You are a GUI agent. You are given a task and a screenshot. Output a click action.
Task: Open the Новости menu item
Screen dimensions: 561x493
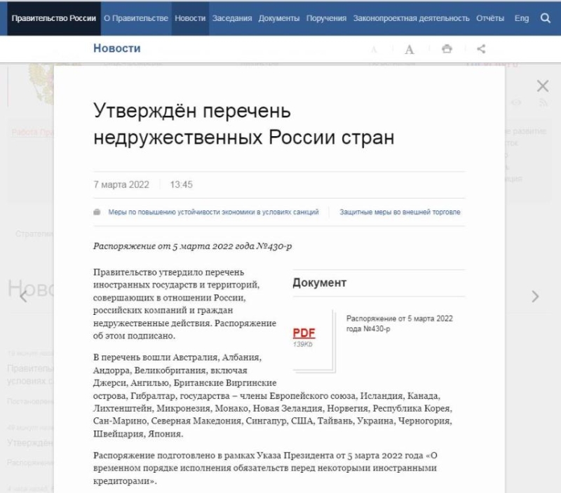[190, 18]
